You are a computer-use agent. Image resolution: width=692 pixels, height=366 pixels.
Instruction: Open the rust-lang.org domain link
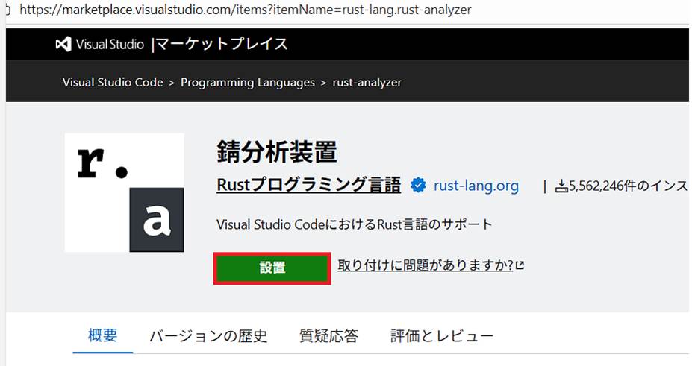coord(476,186)
